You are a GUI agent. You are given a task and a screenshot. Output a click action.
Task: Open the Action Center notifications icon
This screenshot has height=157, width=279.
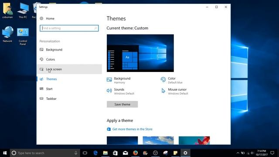(x=272, y=153)
